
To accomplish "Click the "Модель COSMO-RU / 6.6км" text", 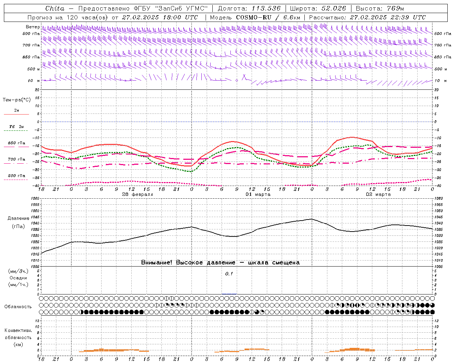I will pos(255,17).
